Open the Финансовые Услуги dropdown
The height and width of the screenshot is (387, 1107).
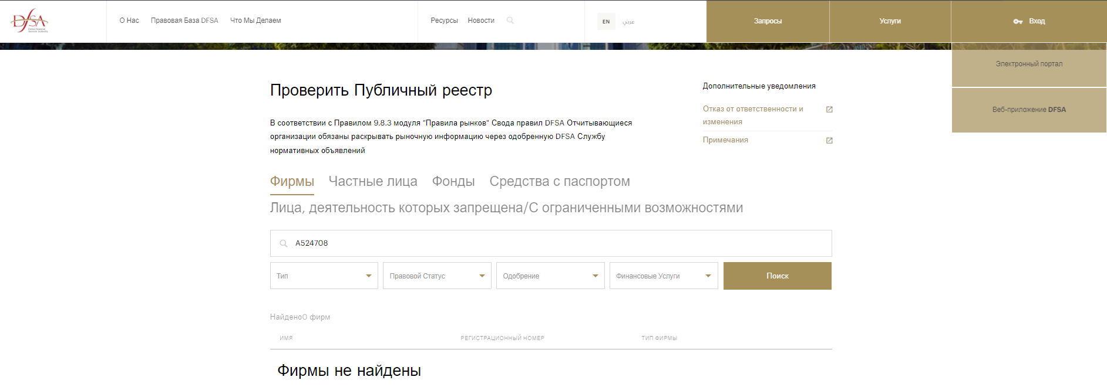click(664, 276)
